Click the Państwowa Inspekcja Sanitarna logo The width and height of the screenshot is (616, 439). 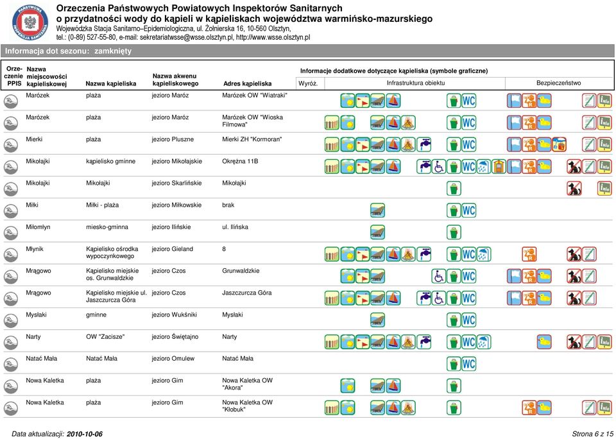point(30,23)
